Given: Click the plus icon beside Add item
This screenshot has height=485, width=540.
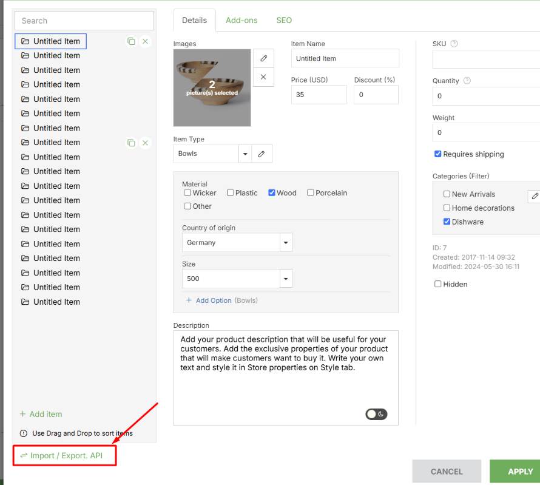Looking at the screenshot, I should [x=22, y=414].
